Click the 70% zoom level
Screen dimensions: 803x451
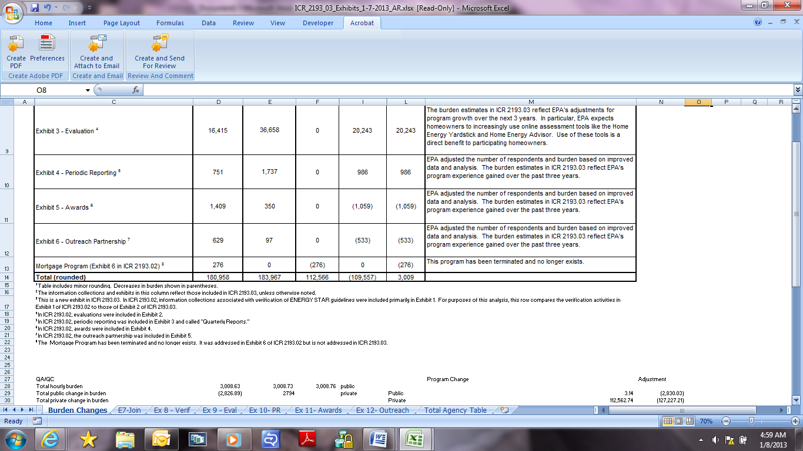tap(705, 421)
